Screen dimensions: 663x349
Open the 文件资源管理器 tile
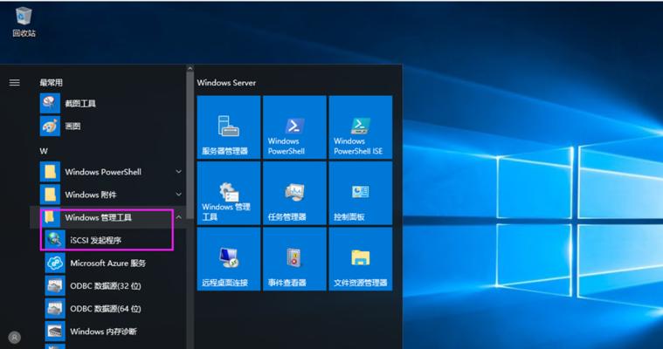(361, 259)
